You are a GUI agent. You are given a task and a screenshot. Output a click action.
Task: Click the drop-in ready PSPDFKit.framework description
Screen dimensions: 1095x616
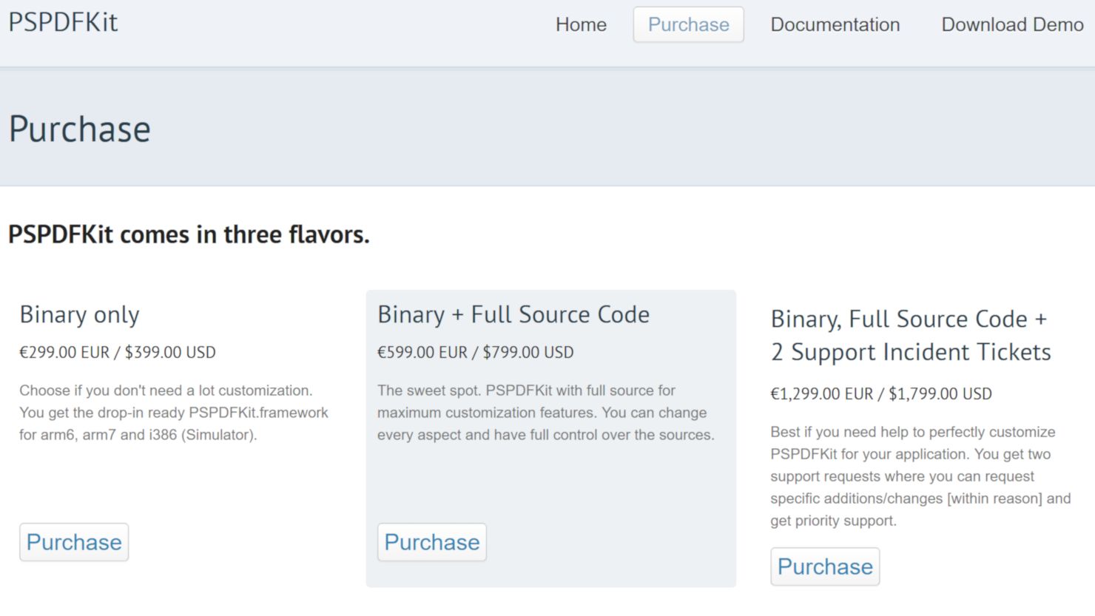(x=173, y=413)
